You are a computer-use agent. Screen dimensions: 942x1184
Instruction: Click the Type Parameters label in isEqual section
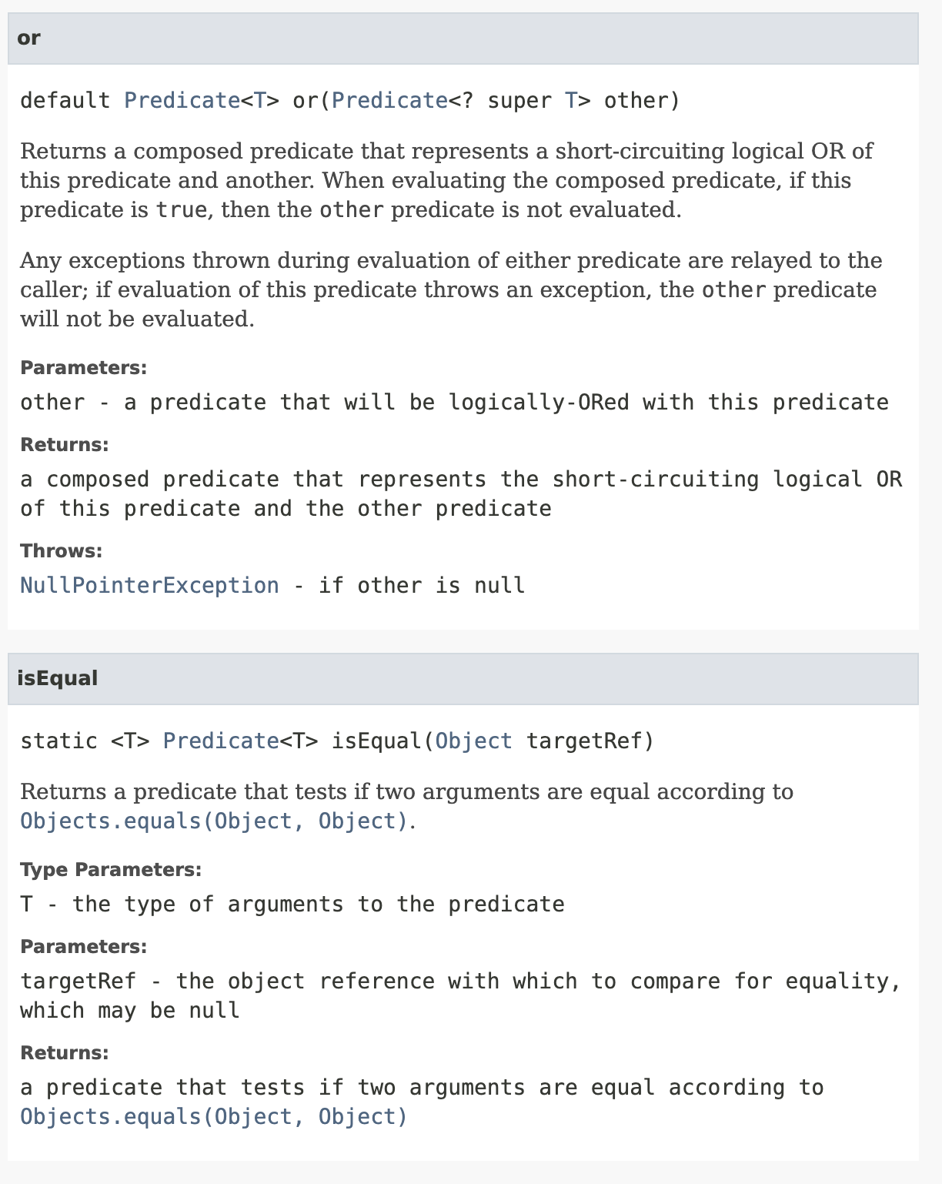111,870
